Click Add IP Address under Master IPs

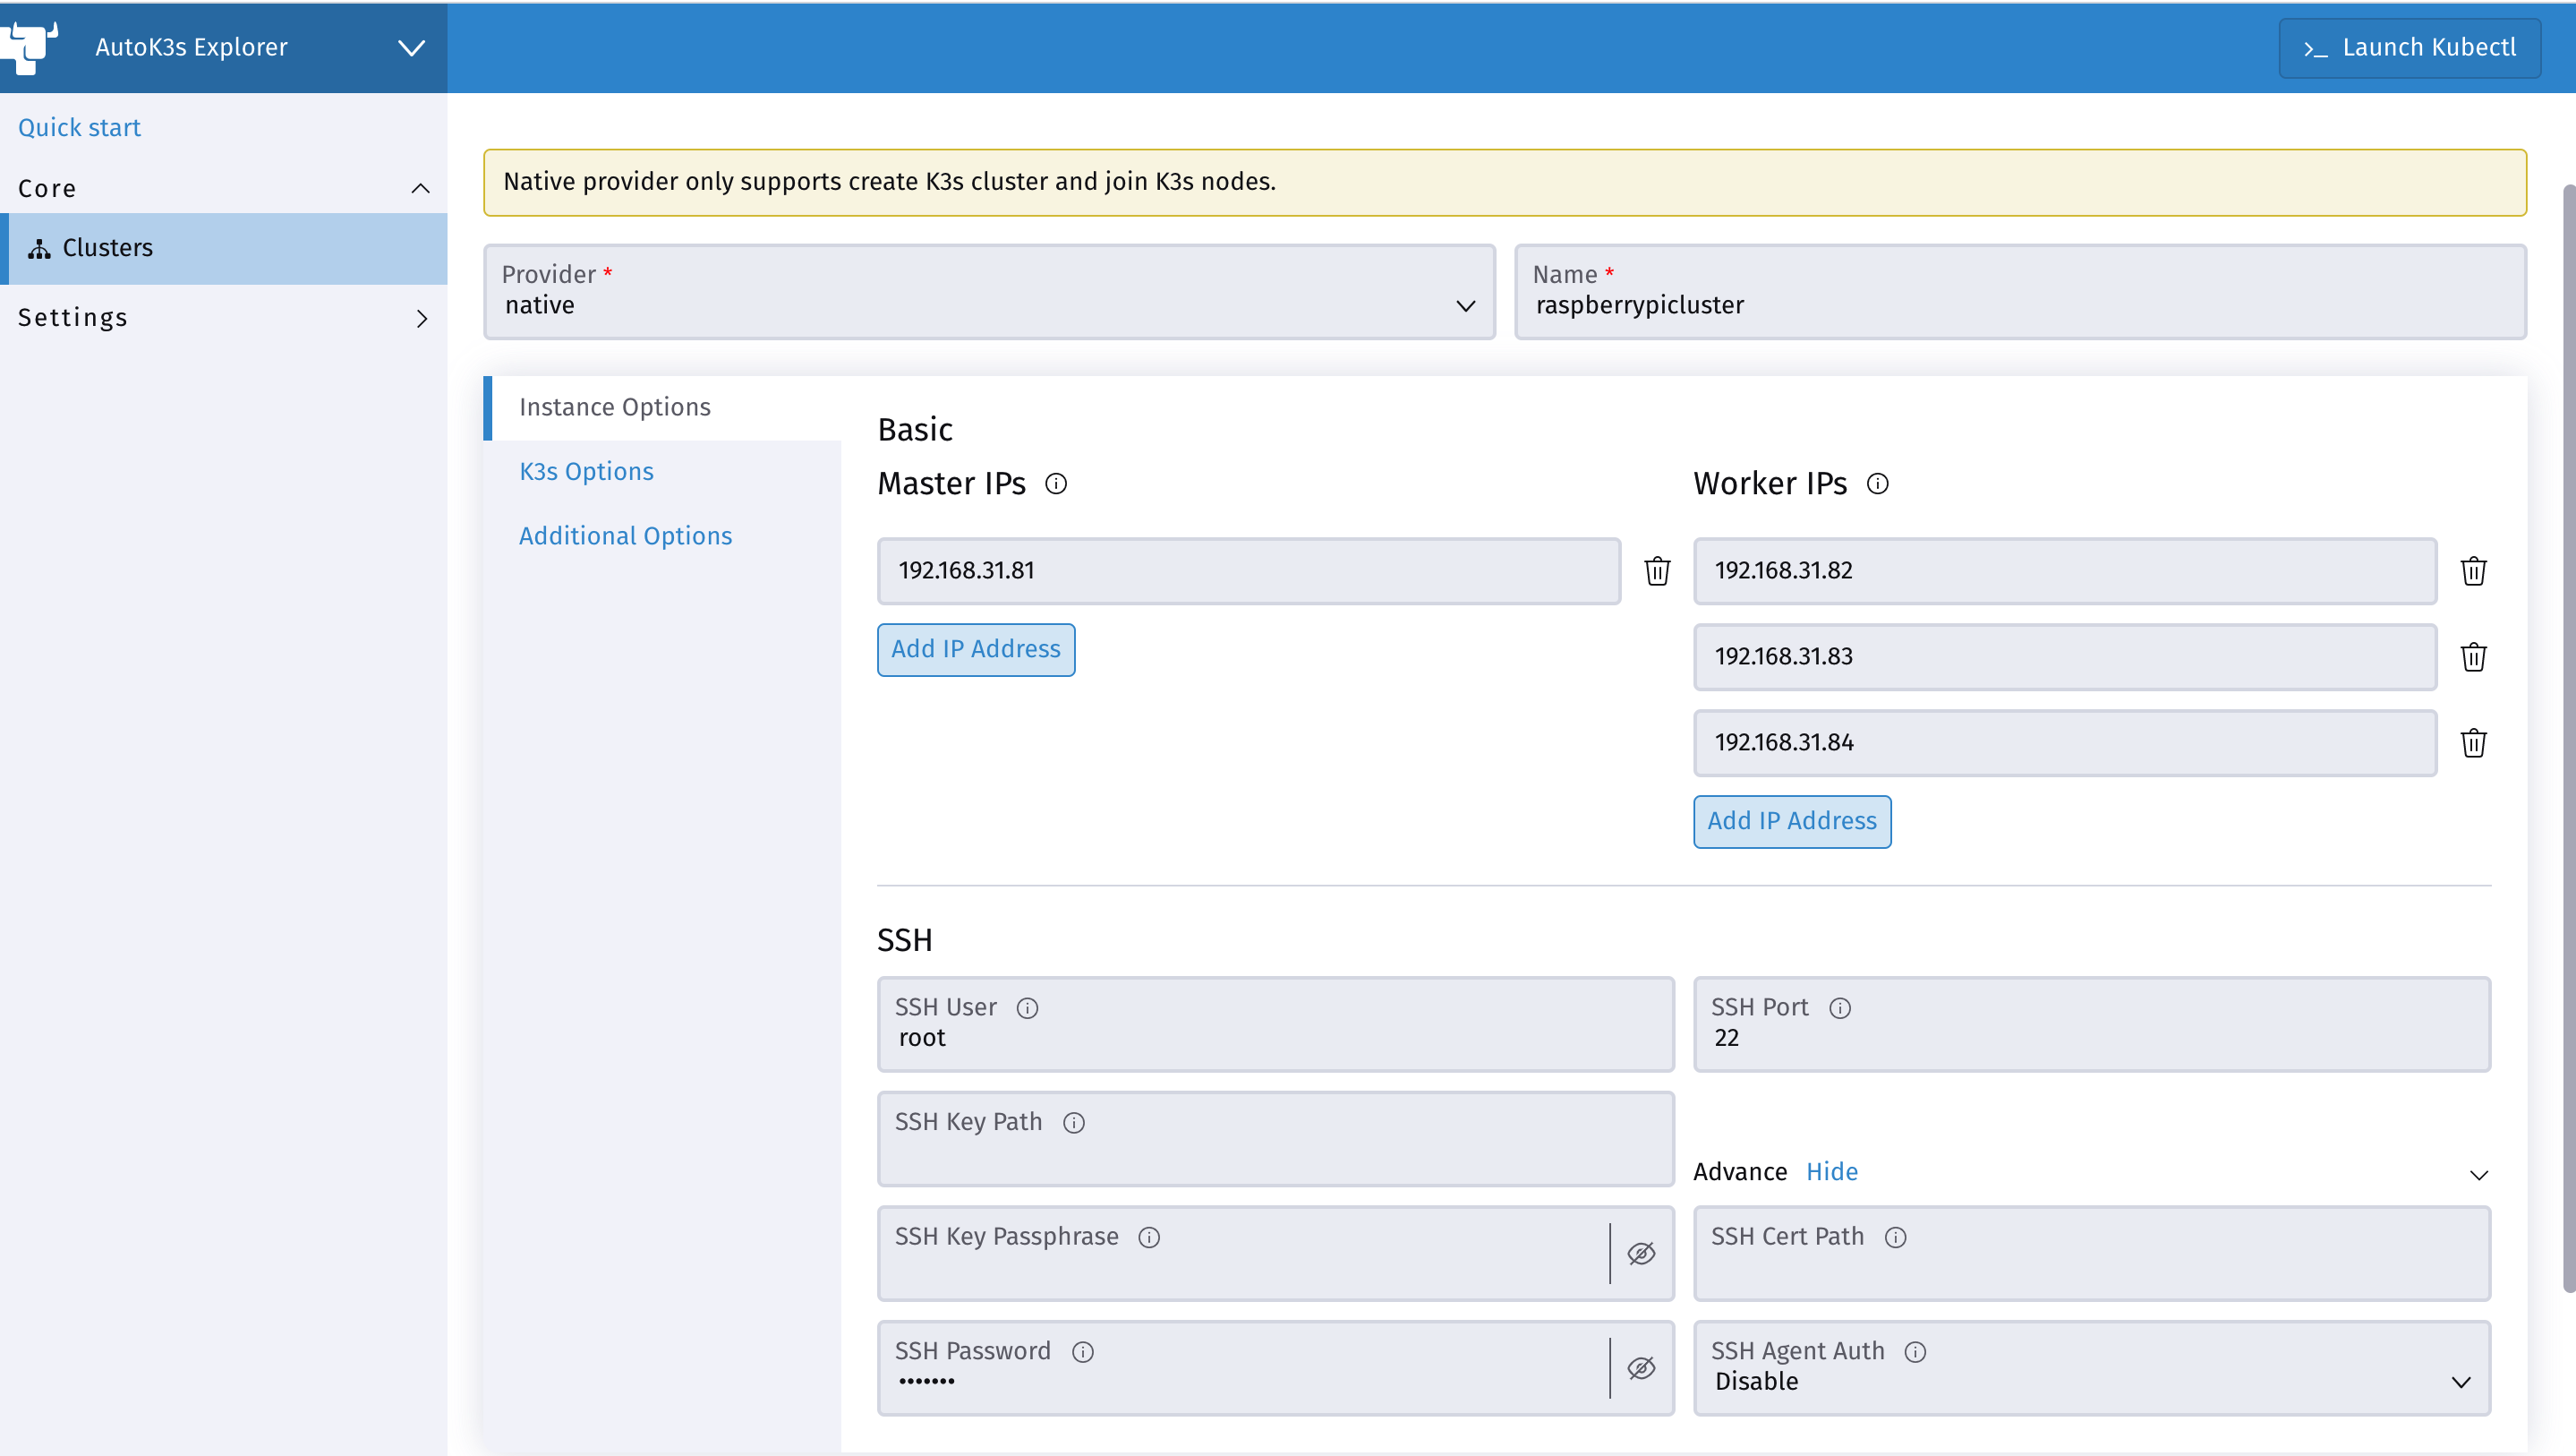[x=975, y=649]
